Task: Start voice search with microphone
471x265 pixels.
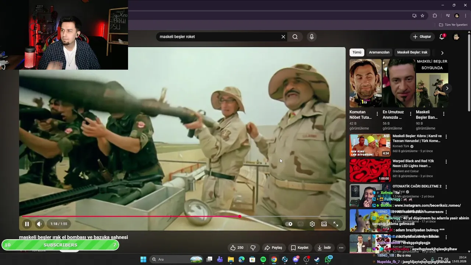Action: pos(312,37)
